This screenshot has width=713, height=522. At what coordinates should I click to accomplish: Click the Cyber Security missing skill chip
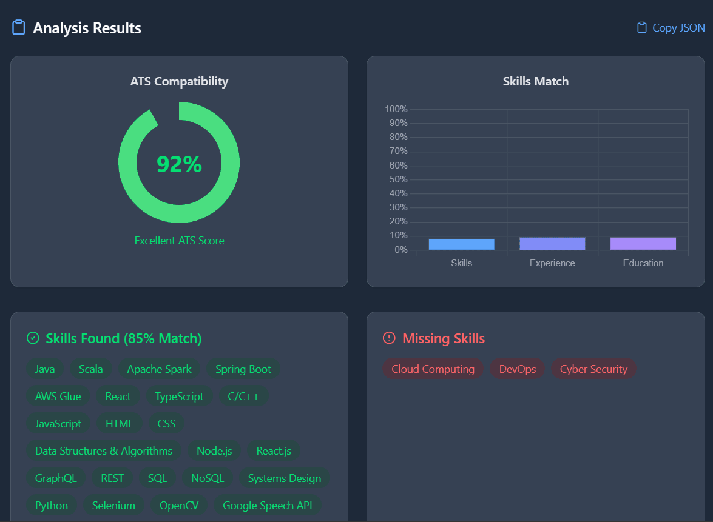(x=593, y=369)
